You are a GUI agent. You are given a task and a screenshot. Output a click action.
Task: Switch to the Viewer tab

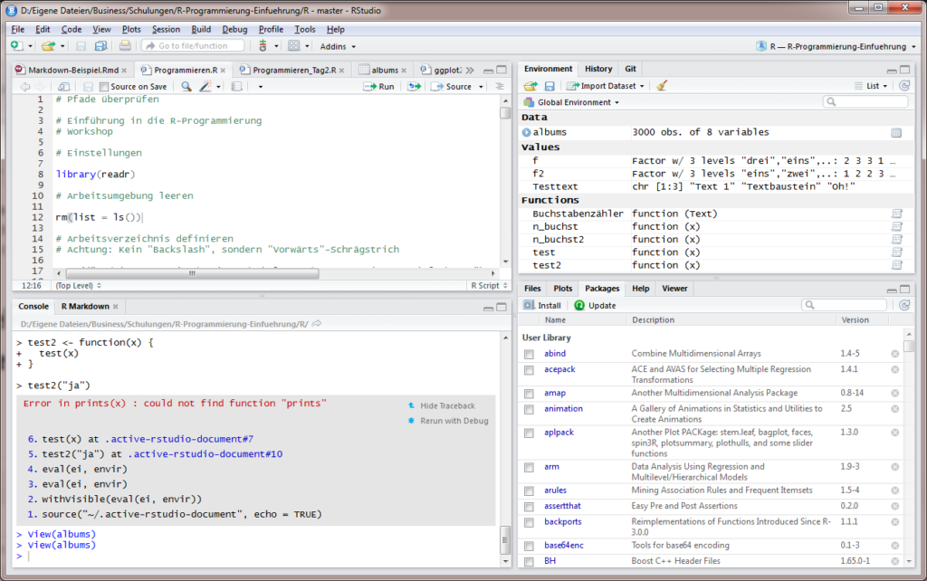674,289
